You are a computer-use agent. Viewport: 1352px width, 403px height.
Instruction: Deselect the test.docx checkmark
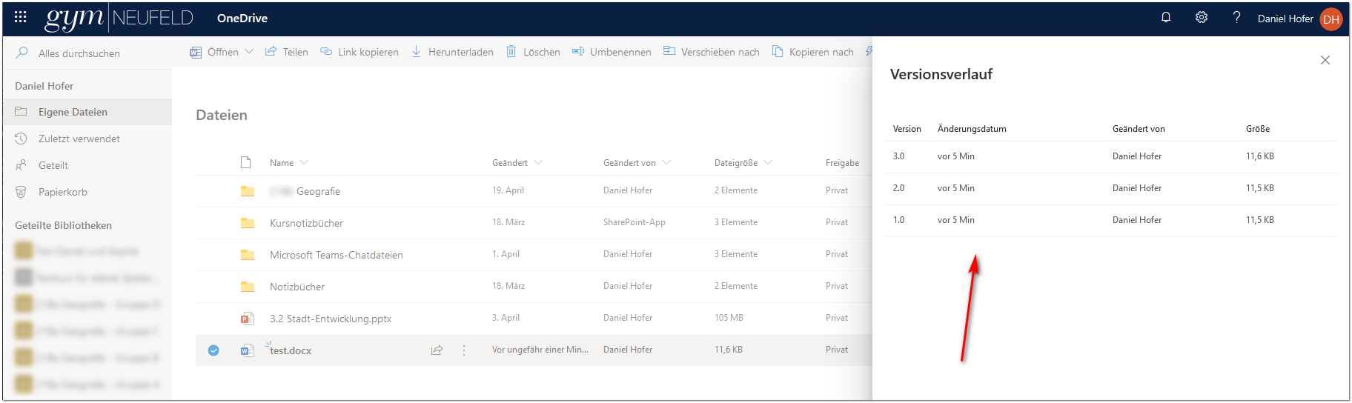click(x=213, y=350)
